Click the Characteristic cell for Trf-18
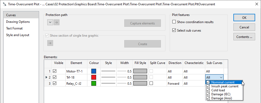Image resolution: width=261 pixels, height=103 pixels. tap(194, 77)
